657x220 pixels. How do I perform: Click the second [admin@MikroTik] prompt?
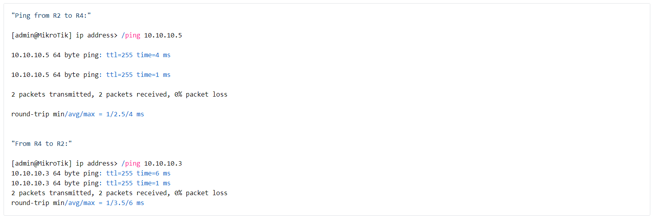[41, 163]
